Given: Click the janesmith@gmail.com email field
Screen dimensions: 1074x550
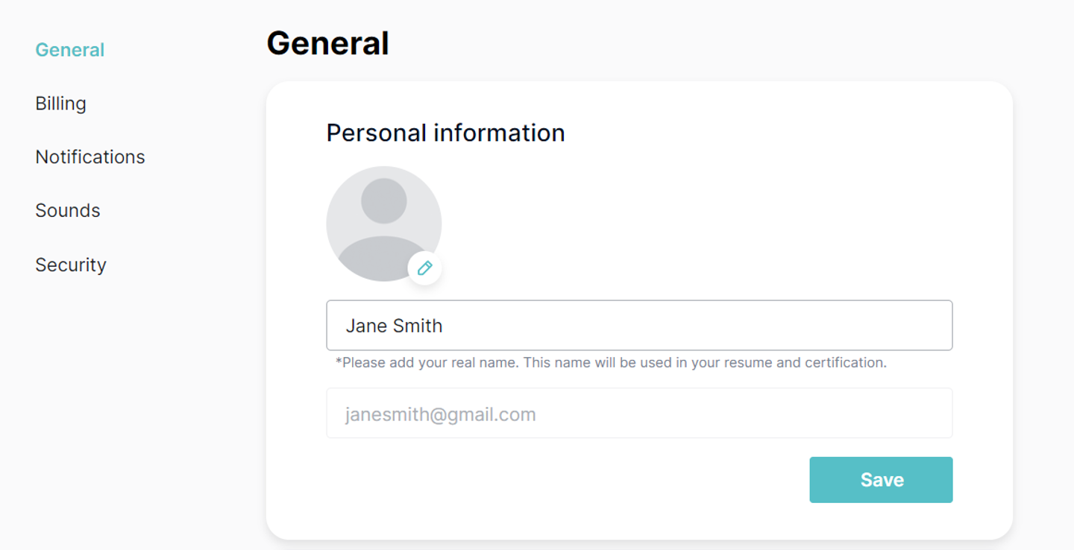Looking at the screenshot, I should 639,414.
